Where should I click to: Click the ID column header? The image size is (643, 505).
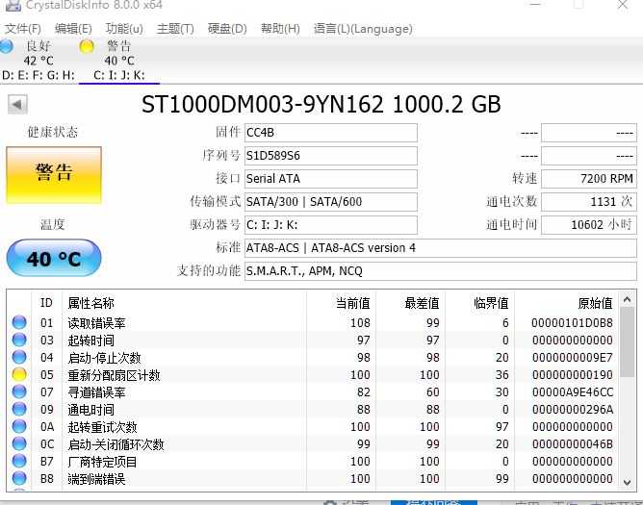click(47, 303)
